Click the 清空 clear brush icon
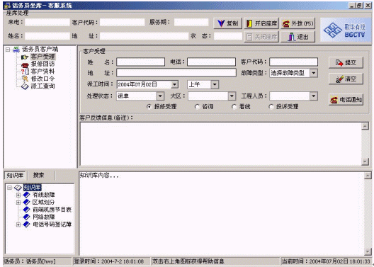 tap(339, 79)
